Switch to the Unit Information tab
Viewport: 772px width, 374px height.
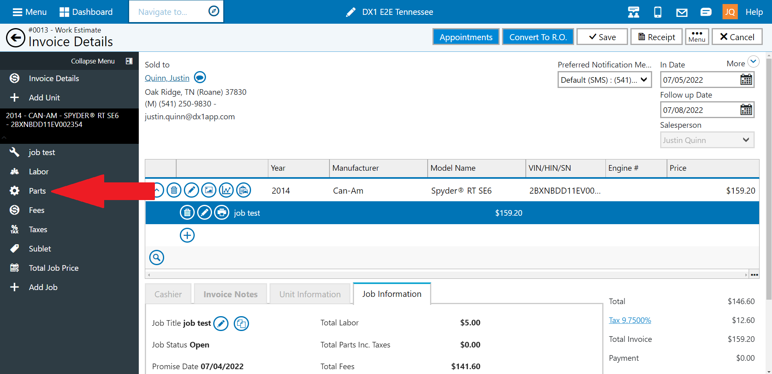tap(310, 294)
